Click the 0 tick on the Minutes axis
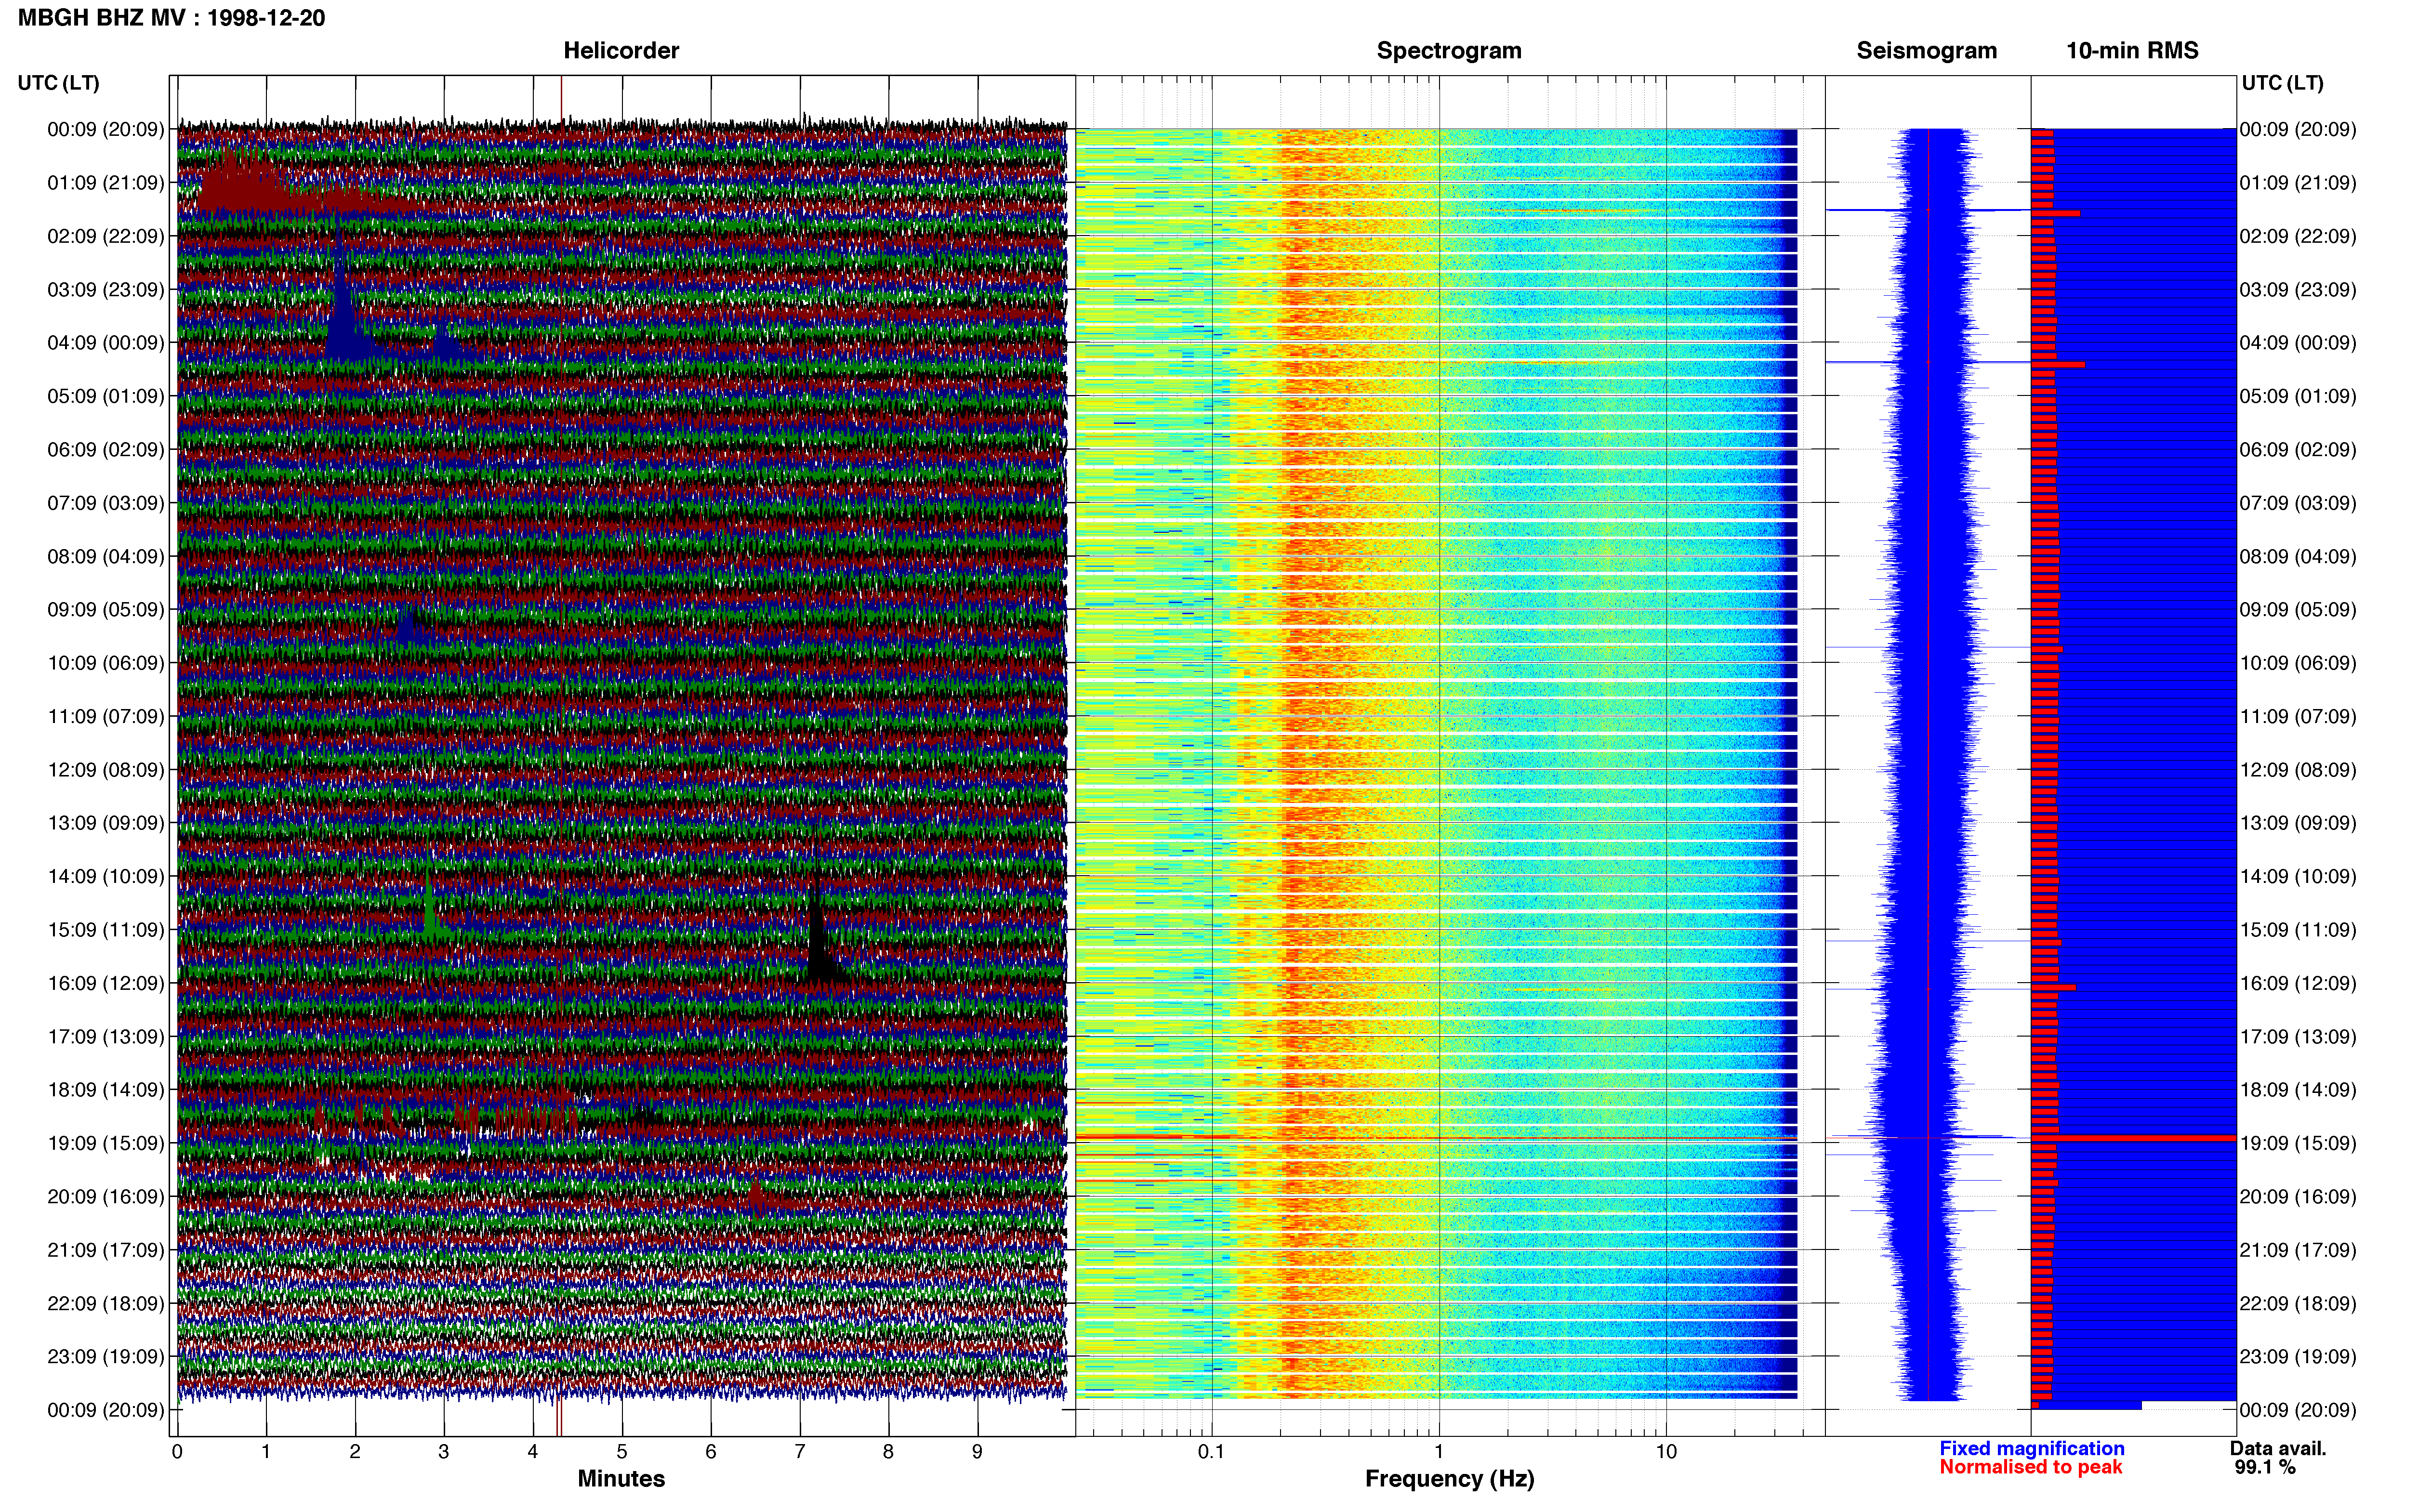The height and width of the screenshot is (1512, 2418). [x=177, y=1451]
